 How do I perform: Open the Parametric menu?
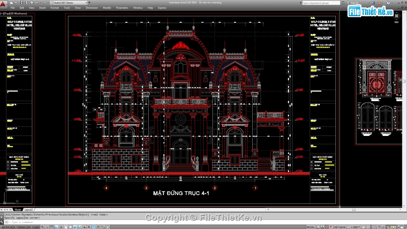tap(122, 8)
